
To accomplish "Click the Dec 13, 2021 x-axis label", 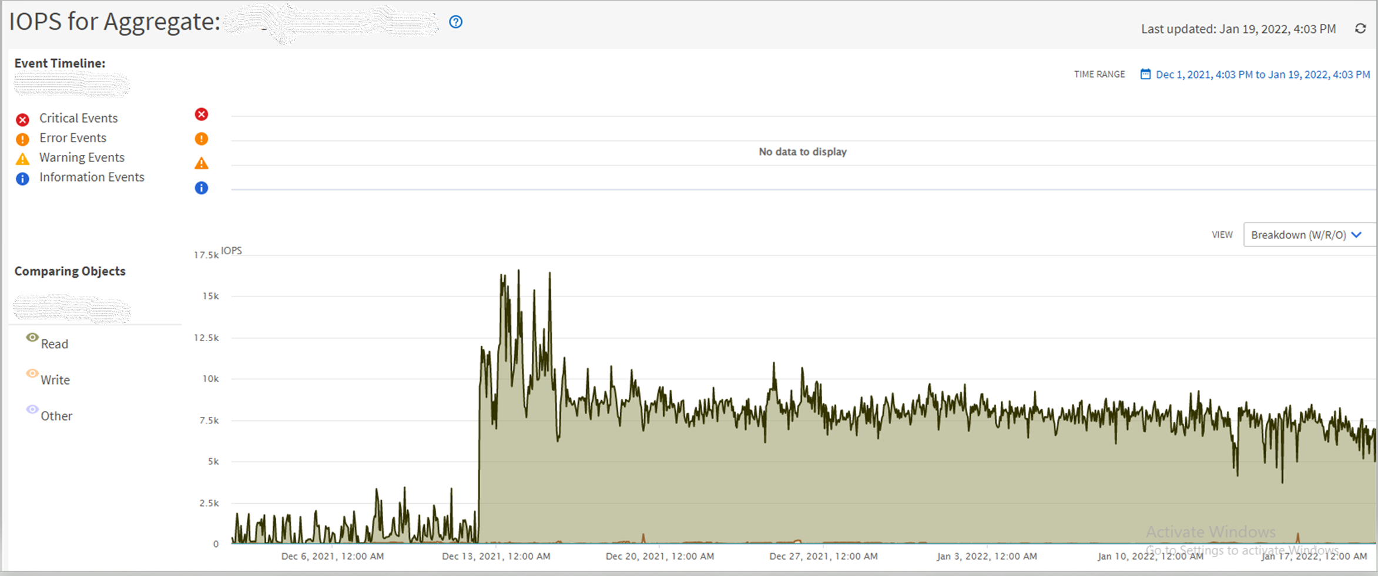I will tap(496, 556).
